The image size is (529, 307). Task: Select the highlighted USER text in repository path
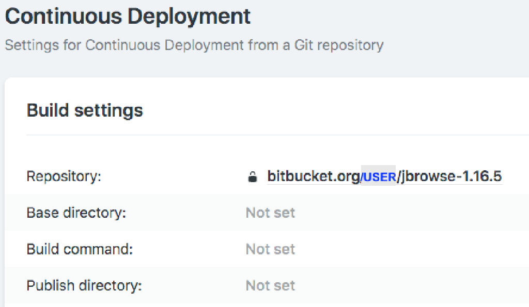[379, 176]
